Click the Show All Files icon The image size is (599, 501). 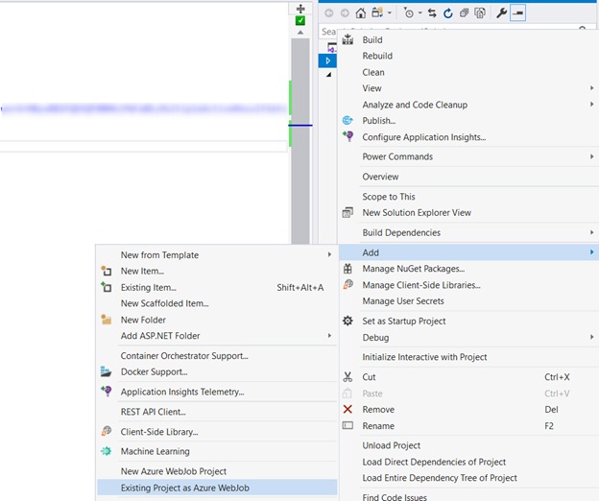coord(479,13)
